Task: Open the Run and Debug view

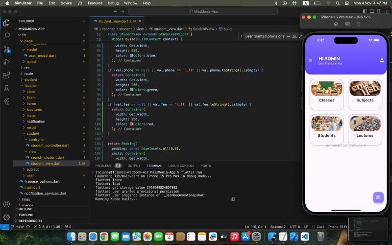Action: click(6, 62)
